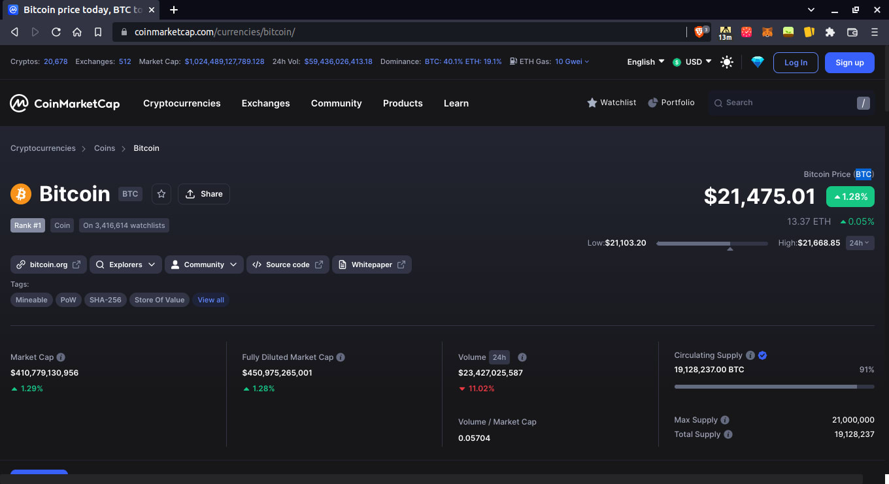
Task: Open the yellow cards extension icon
Action: [809, 31]
